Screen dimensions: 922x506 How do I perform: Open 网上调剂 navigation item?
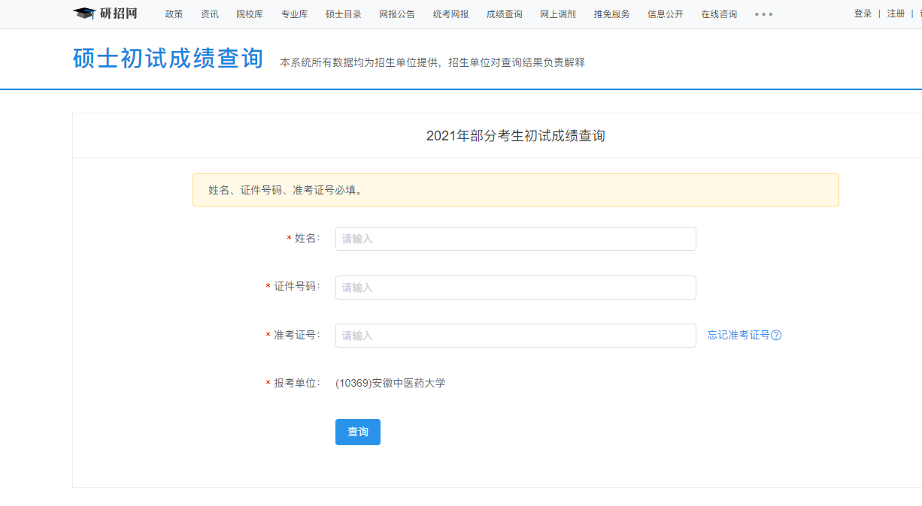(x=558, y=14)
